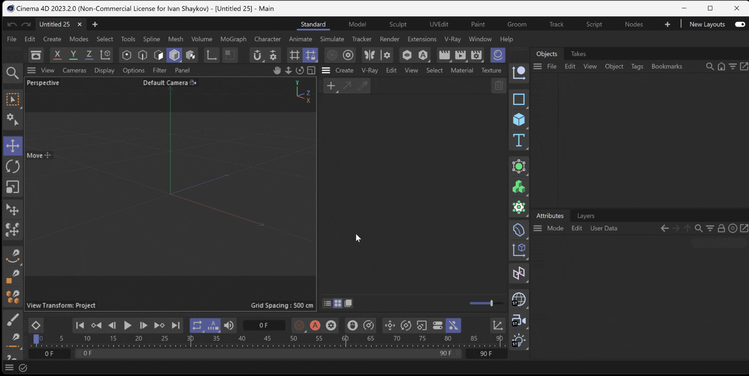The image size is (749, 376).
Task: Toggle Y axis lock
Action: point(73,55)
